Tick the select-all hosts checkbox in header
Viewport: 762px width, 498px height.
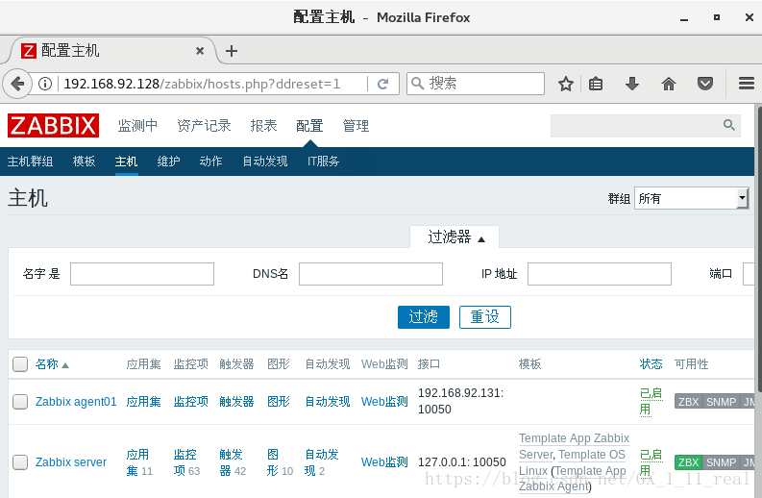tap(20, 363)
